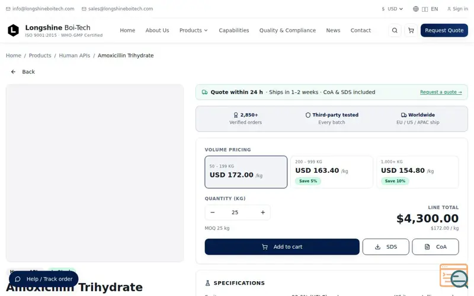Click Add to cart button
Image resolution: width=474 pixels, height=296 pixels.
pos(282,247)
